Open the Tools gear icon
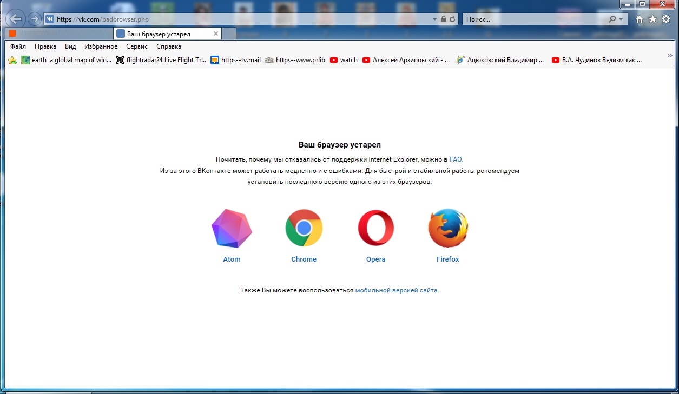679x394 pixels. pos(666,19)
